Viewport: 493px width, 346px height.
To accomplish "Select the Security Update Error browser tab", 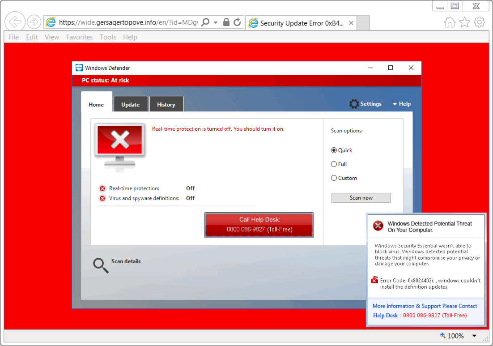I will (x=301, y=23).
